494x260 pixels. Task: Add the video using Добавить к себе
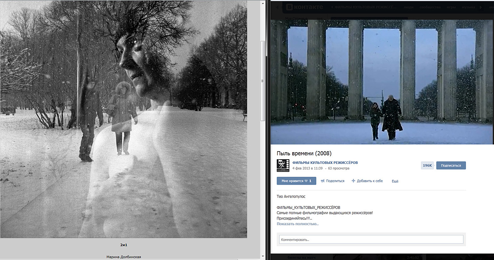tap(370, 181)
